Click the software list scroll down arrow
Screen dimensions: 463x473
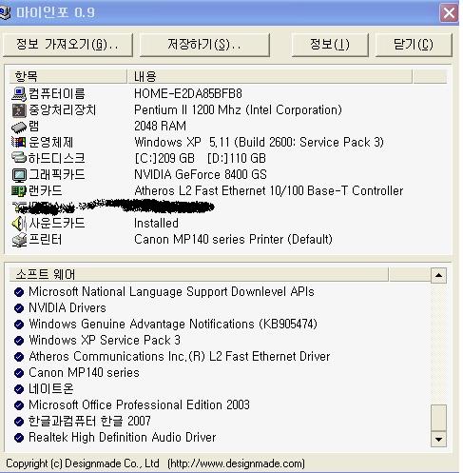pyautogui.click(x=438, y=440)
